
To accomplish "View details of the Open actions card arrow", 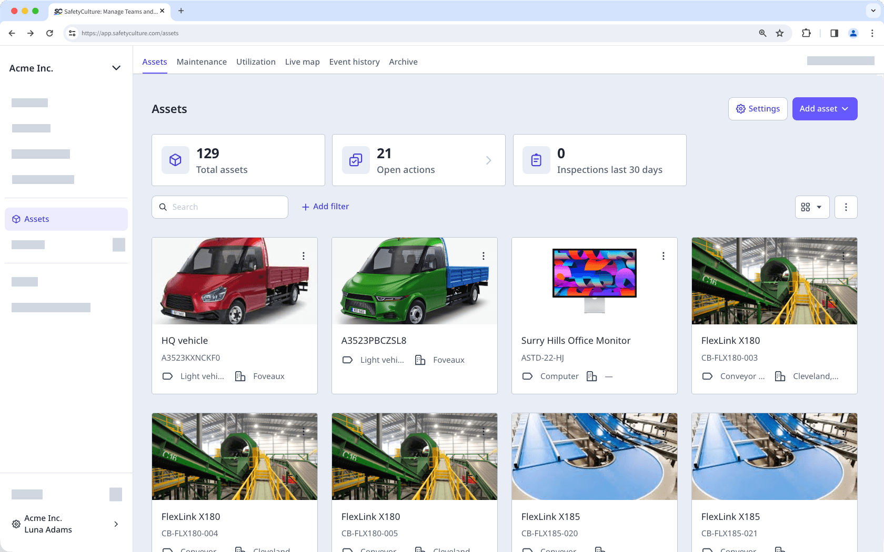I will pyautogui.click(x=489, y=160).
